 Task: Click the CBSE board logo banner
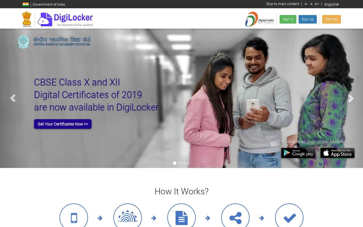(54, 42)
